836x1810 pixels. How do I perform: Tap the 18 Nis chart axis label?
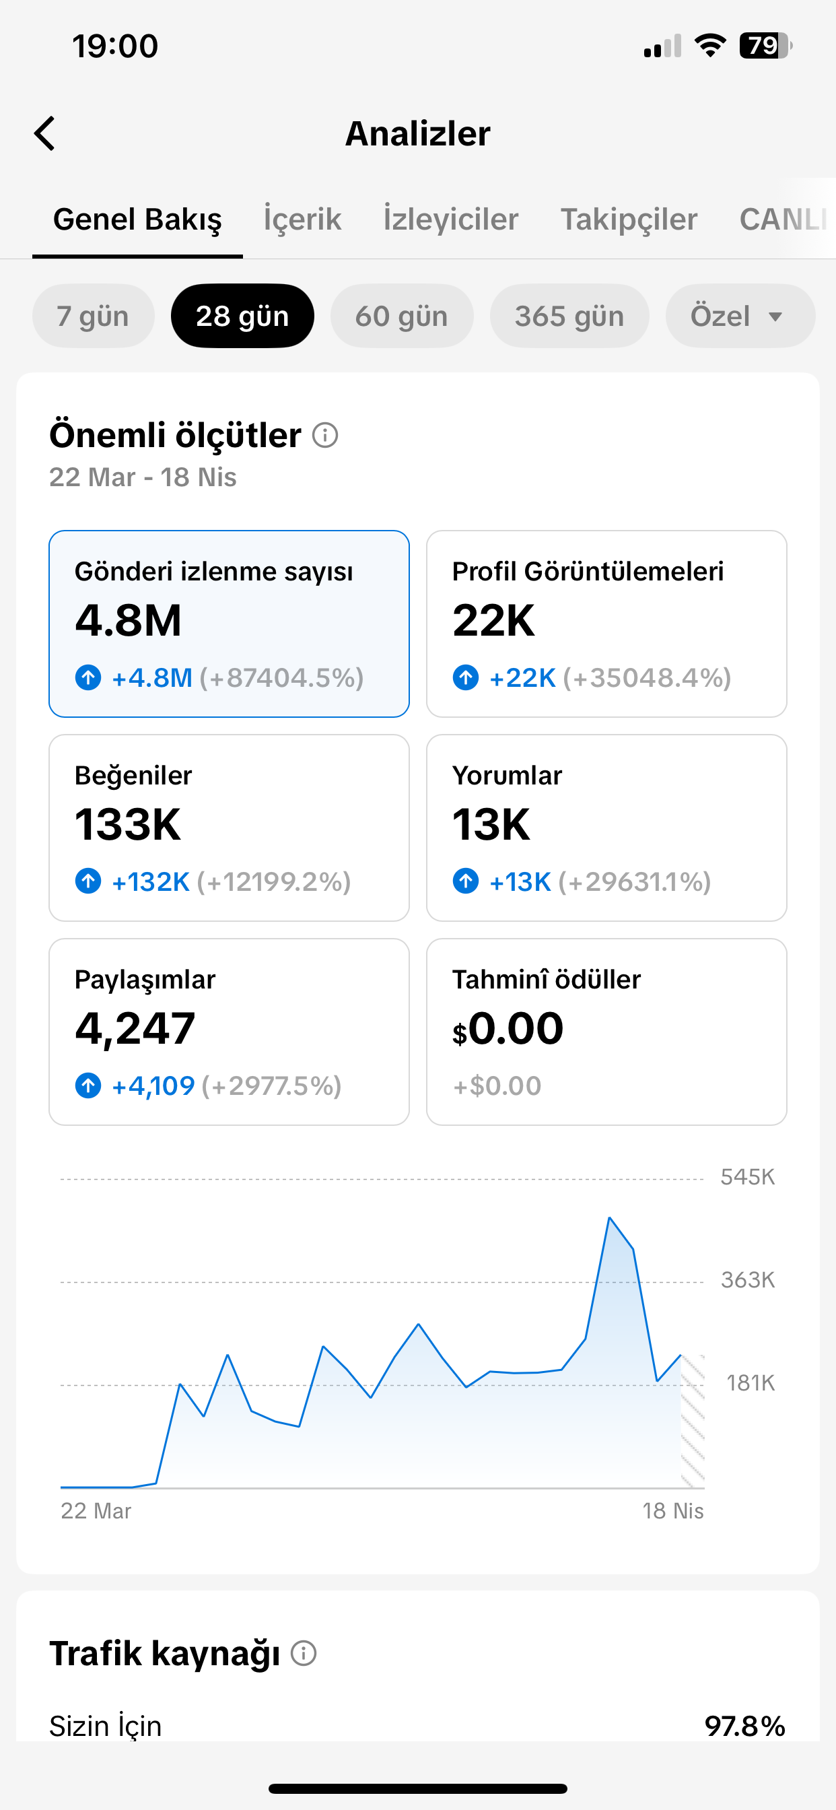(673, 1510)
